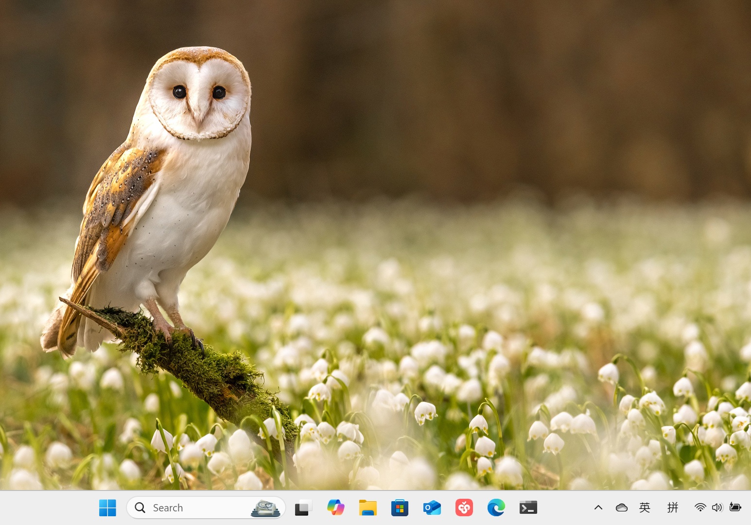
Task: Open Outlook from the taskbar
Action: (432, 508)
